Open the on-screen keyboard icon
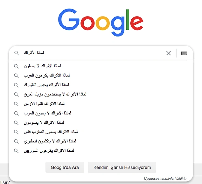This screenshot has height=184, width=202. point(184,53)
